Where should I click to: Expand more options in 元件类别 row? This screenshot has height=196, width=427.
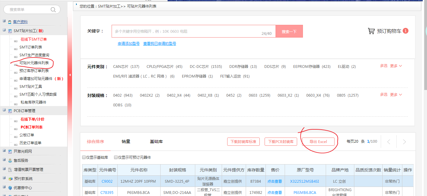pyautogui.click(x=396, y=66)
